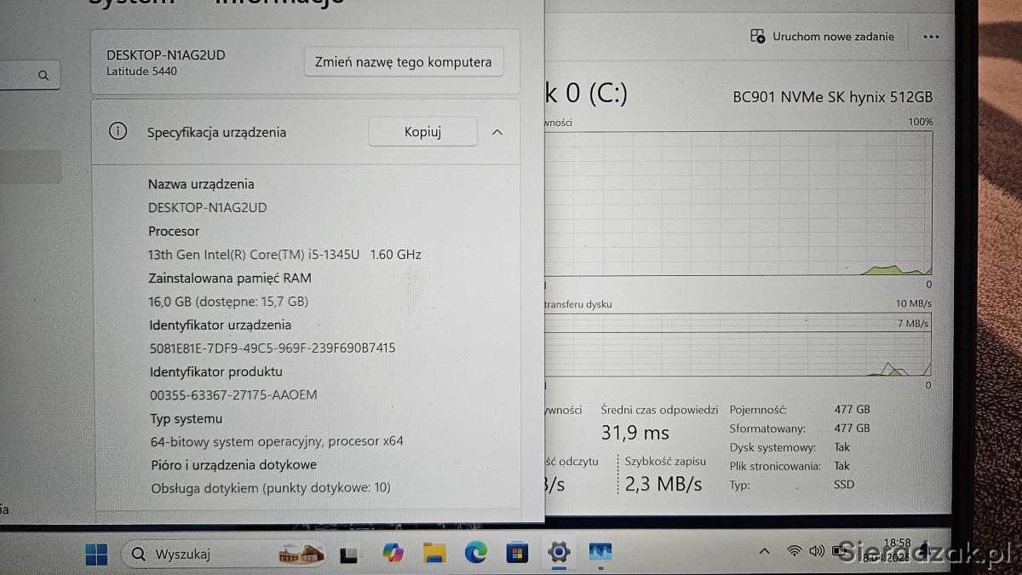Click the Identyfikator urządzenia label
The image size is (1022, 575).
(x=221, y=325)
